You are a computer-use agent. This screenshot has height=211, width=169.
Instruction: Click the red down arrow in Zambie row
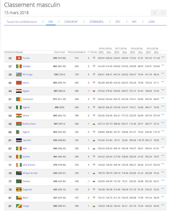coord(94,181)
